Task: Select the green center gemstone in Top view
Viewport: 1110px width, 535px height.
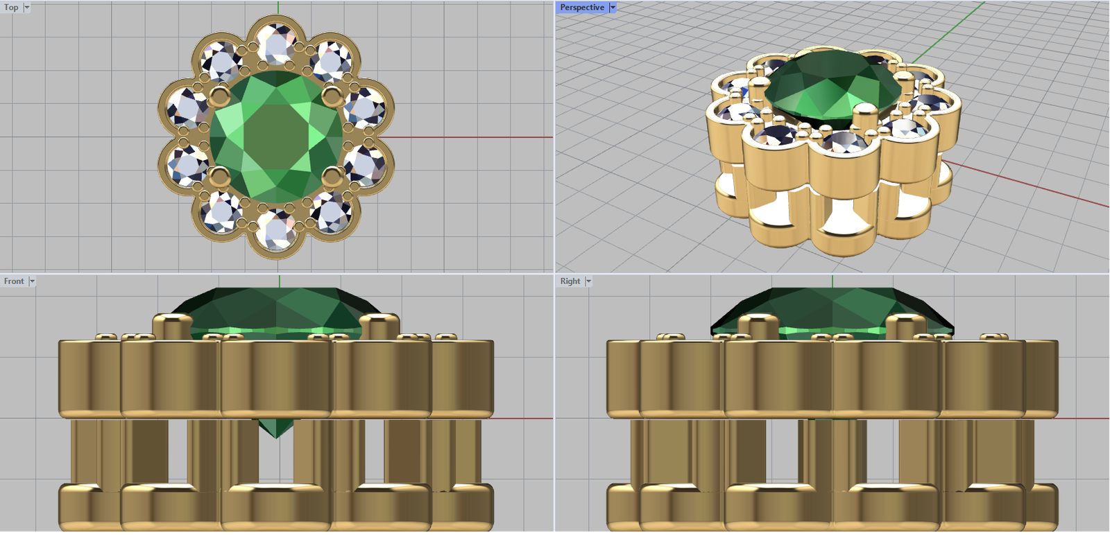Action: tap(276, 136)
